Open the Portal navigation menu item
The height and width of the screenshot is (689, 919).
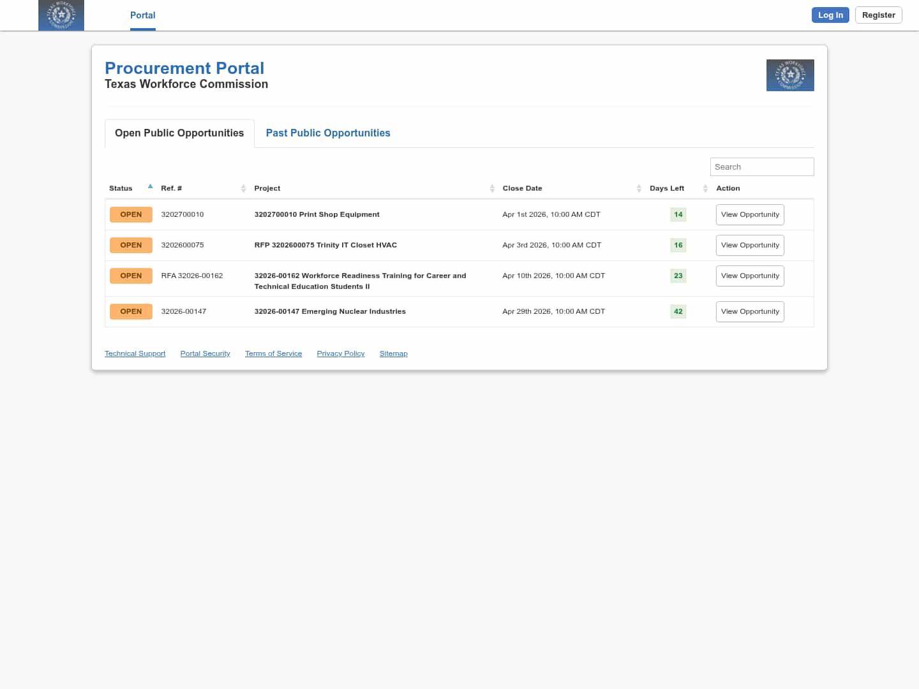[142, 15]
